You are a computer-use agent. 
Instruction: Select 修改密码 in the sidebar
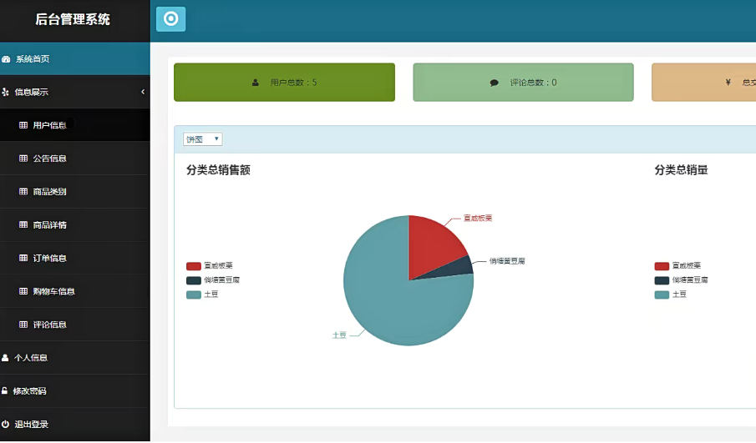coord(74,391)
